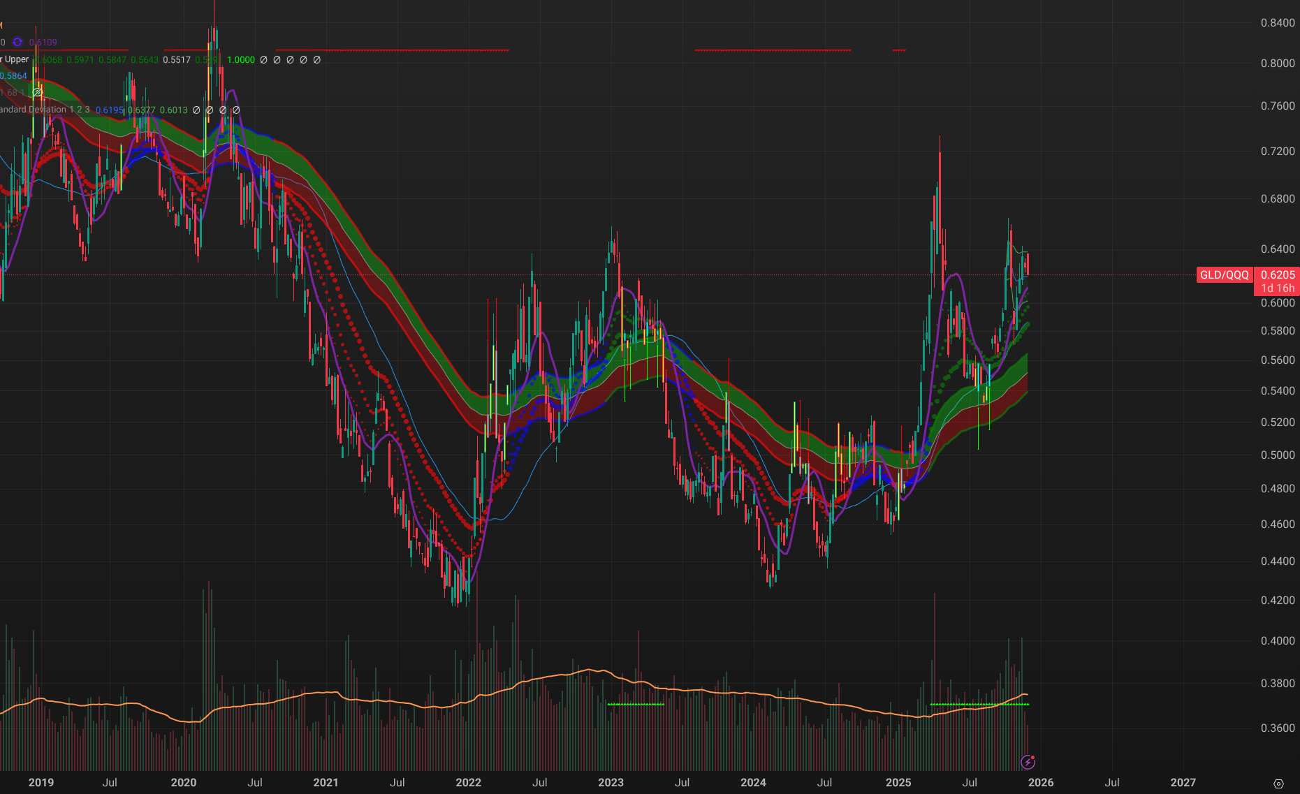The width and height of the screenshot is (1300, 794).
Task: Click the 0.3600 label on the price scale
Action: [1278, 728]
